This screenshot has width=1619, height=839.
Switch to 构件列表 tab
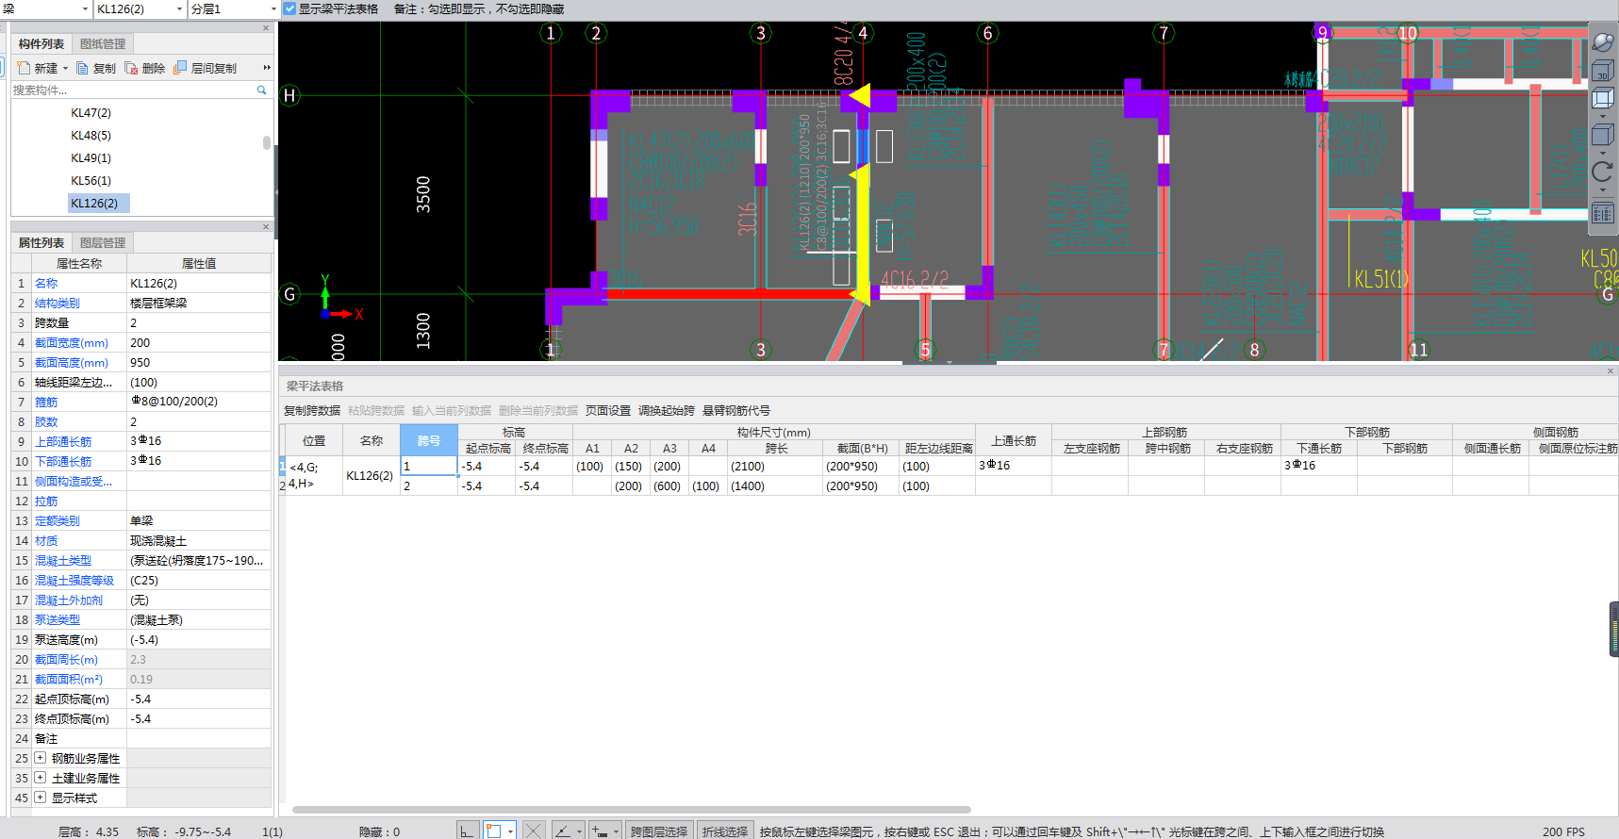click(x=41, y=43)
